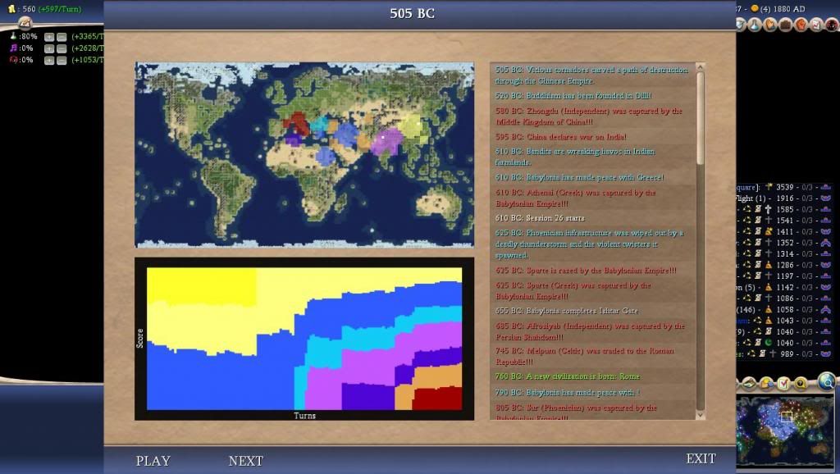The height and width of the screenshot is (474, 840).
Task: Click the research flask icon beside 80%
Action: pos(13,36)
